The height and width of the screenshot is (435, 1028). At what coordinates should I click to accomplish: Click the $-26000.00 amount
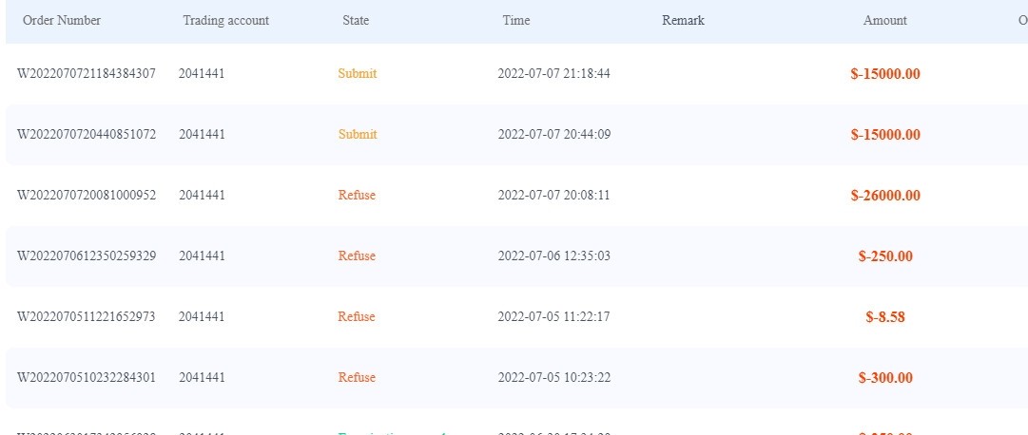click(885, 196)
